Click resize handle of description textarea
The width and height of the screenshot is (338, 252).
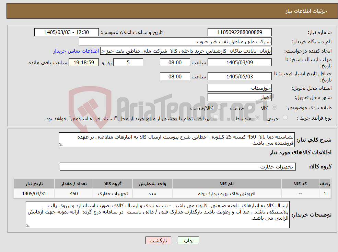tap(61, 145)
